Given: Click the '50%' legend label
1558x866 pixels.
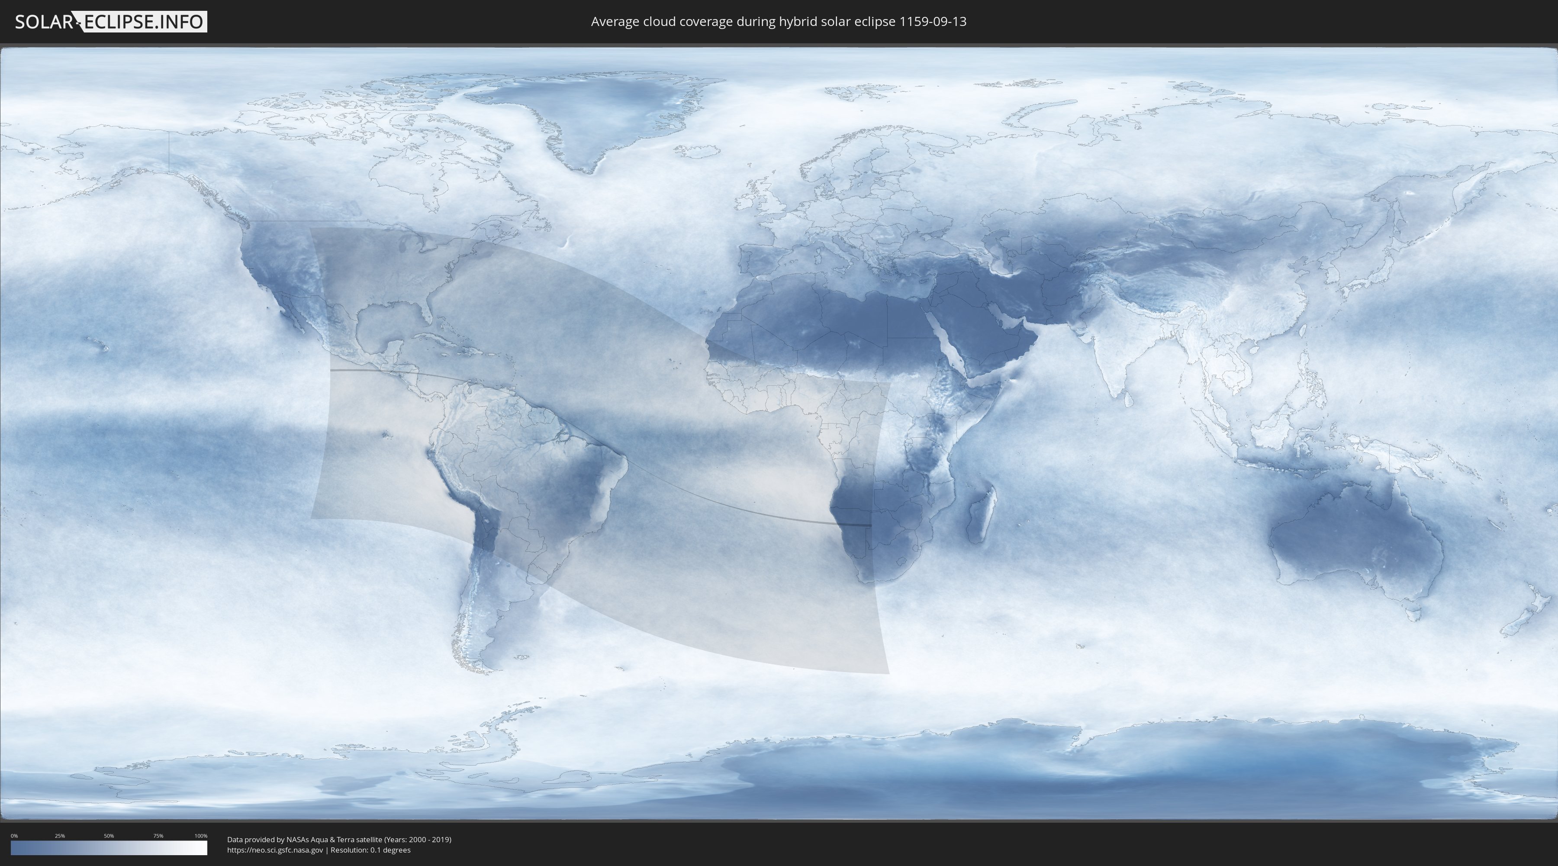Looking at the screenshot, I should (x=109, y=836).
